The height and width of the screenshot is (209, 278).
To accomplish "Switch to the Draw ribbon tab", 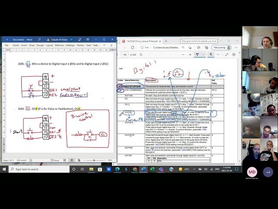I will click(x=32, y=45).
